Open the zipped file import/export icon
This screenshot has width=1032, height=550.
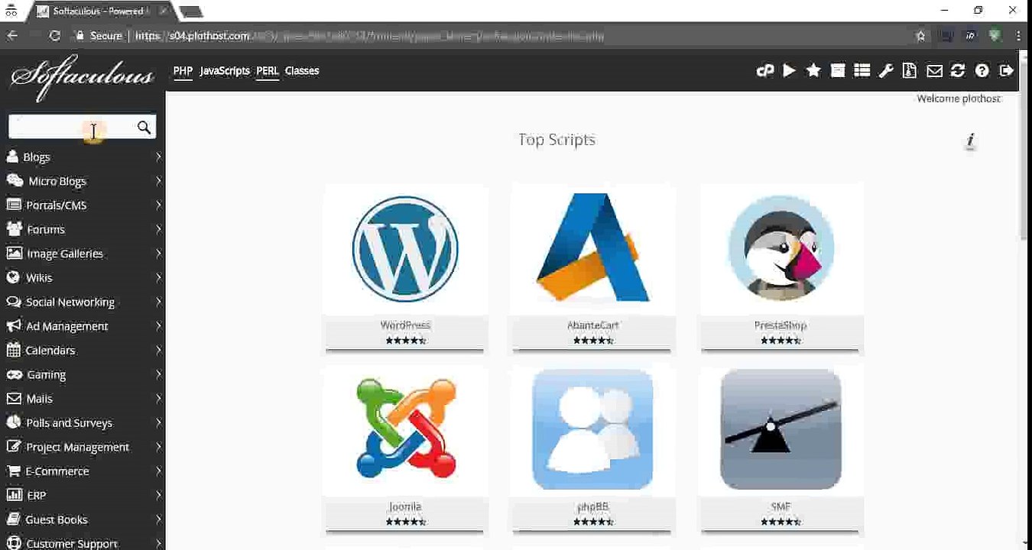[x=910, y=70]
